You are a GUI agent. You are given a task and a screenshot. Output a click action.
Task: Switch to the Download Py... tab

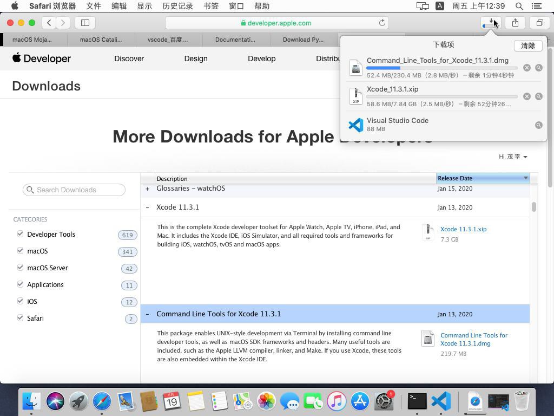304,40
